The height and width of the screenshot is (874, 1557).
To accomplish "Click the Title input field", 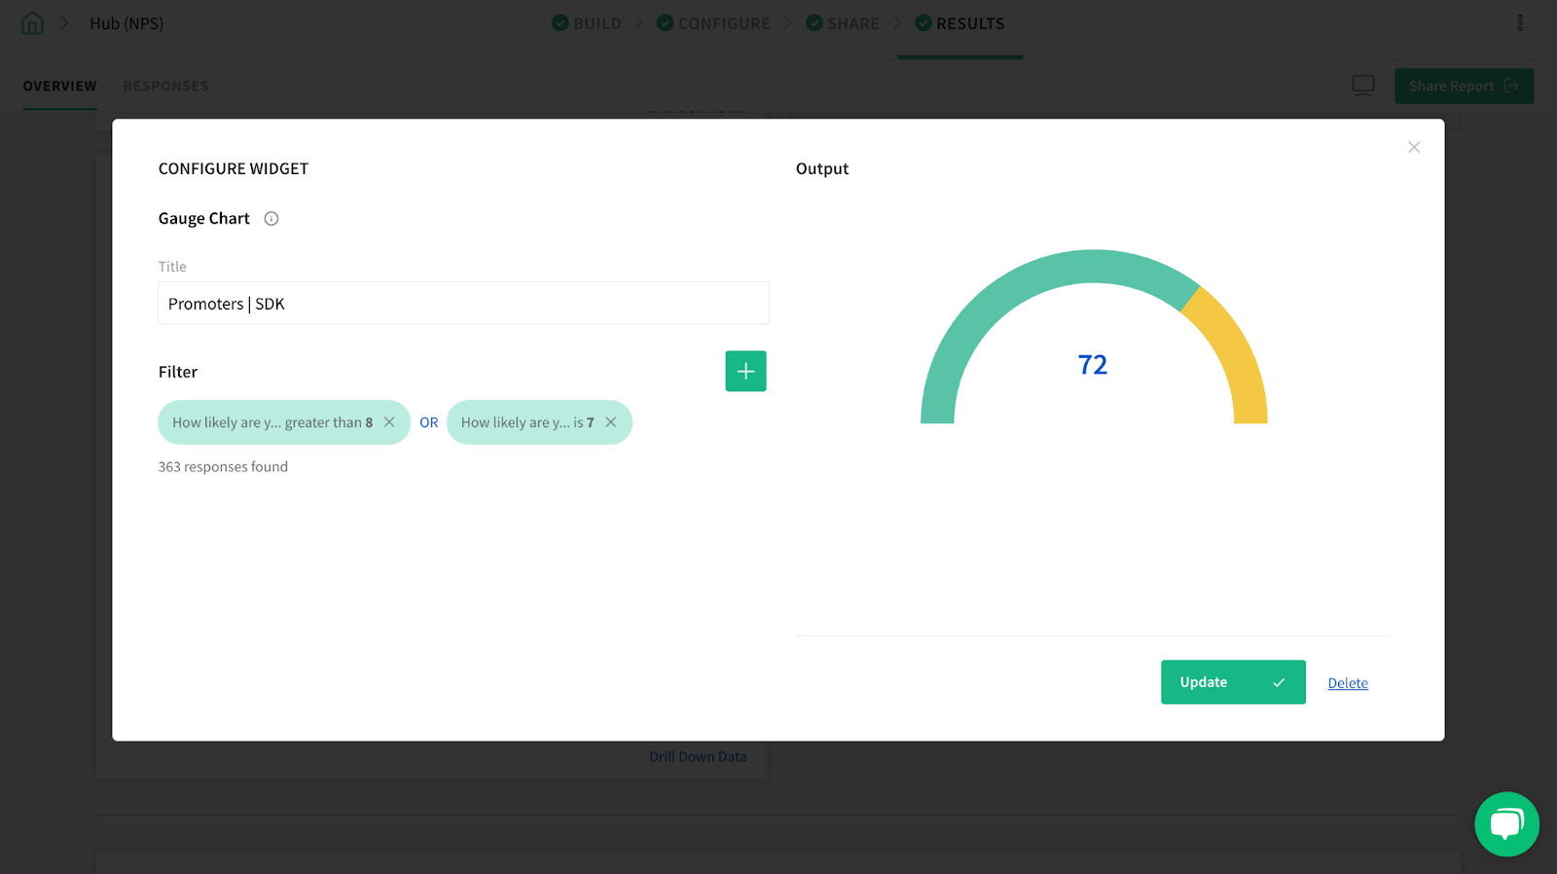I will 463,303.
